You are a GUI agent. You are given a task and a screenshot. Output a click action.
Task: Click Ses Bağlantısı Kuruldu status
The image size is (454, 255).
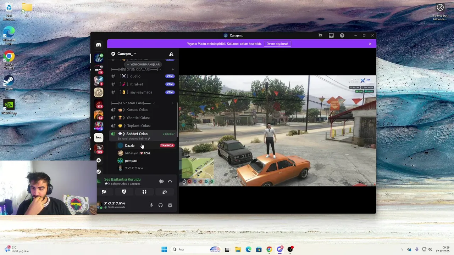tap(122, 179)
